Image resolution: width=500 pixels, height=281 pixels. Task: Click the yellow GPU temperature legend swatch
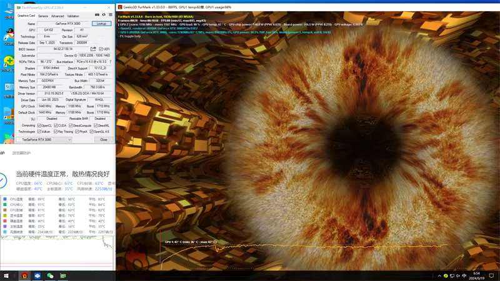pyautogui.click(x=5, y=215)
